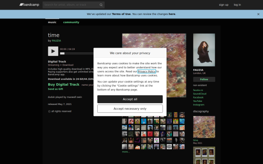Open the Terms of Use link

point(121,14)
